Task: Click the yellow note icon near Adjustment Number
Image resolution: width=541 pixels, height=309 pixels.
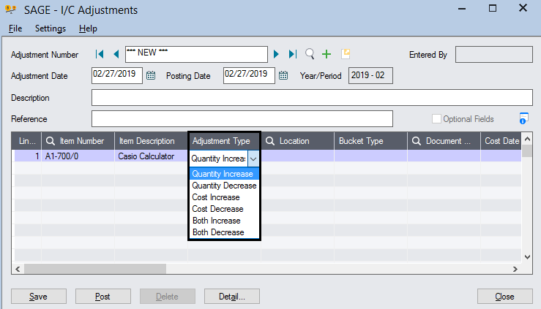Action: point(346,53)
